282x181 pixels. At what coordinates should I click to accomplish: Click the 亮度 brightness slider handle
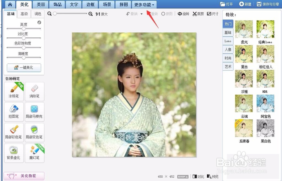tap(24, 28)
